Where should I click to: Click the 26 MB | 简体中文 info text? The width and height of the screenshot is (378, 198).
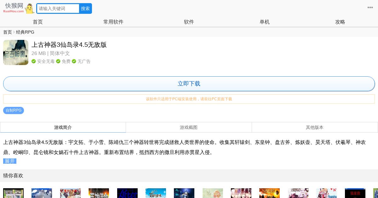[51, 53]
